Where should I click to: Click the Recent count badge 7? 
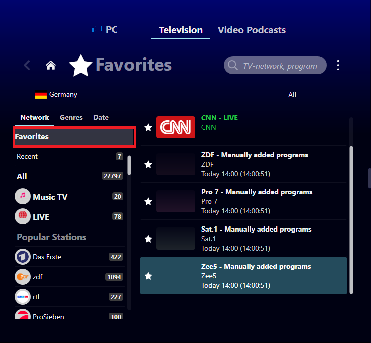click(119, 157)
